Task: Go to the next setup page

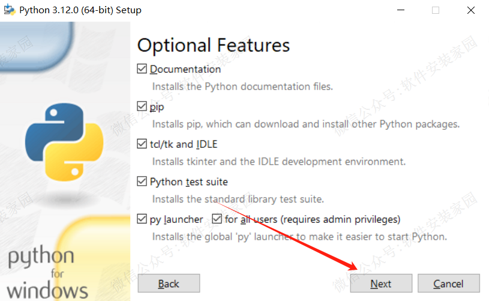Action: point(381,284)
